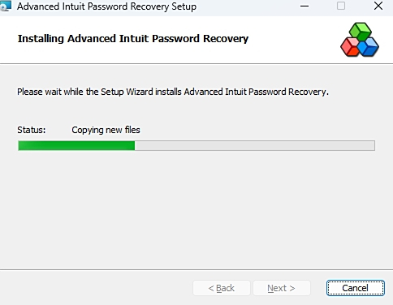Image resolution: width=393 pixels, height=305 pixels.
Task: Click the empty footer area left of Back
Action: point(95,288)
